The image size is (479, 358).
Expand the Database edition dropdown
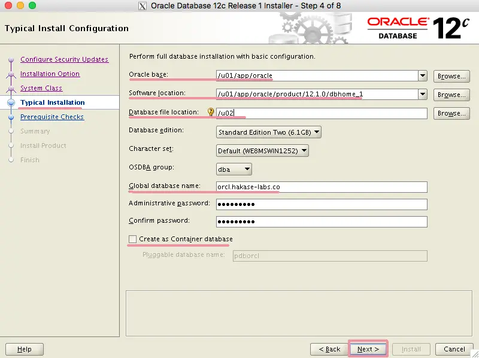[268, 132]
